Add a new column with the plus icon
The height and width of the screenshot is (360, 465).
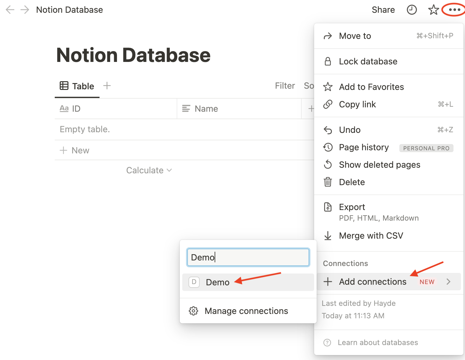tap(311, 109)
